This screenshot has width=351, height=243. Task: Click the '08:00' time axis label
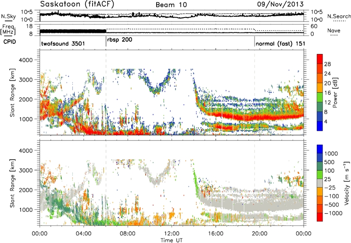tap(127, 234)
